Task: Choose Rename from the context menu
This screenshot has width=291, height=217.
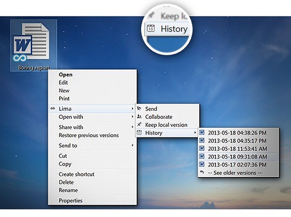Action: (x=92, y=190)
